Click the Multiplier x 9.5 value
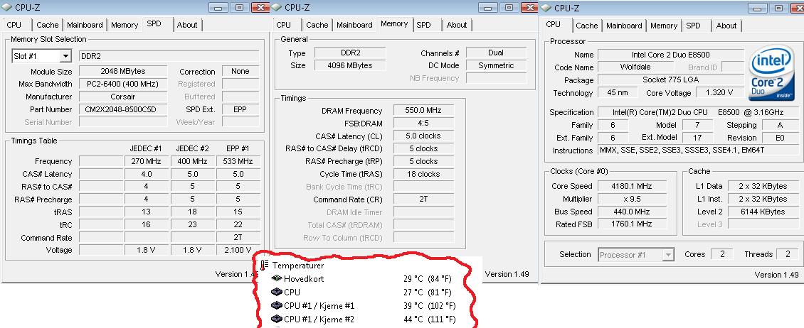Viewport: 804px width, 328px height. tap(631, 199)
